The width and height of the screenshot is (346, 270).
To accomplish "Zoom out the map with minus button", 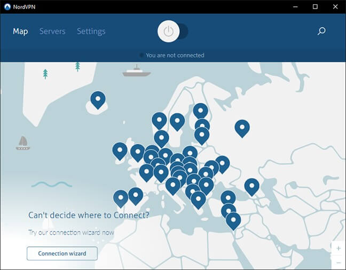I will tap(339, 263).
